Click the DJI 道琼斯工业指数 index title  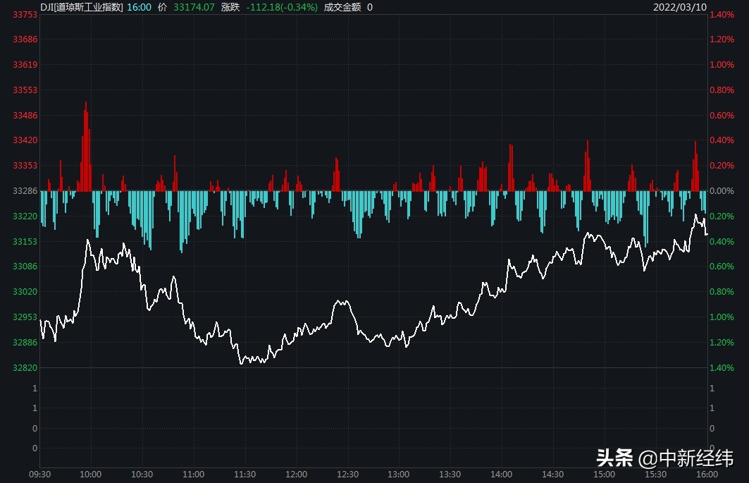(82, 7)
